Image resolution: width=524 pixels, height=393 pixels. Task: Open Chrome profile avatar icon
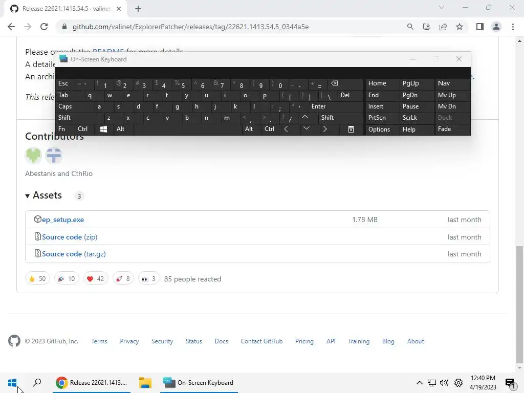[x=496, y=27]
